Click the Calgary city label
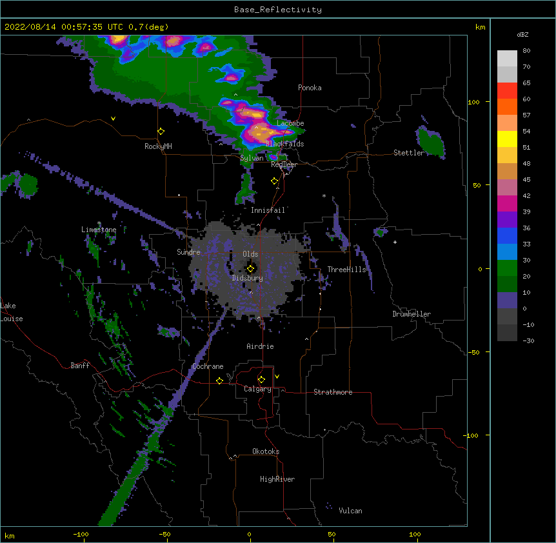 pos(257,389)
